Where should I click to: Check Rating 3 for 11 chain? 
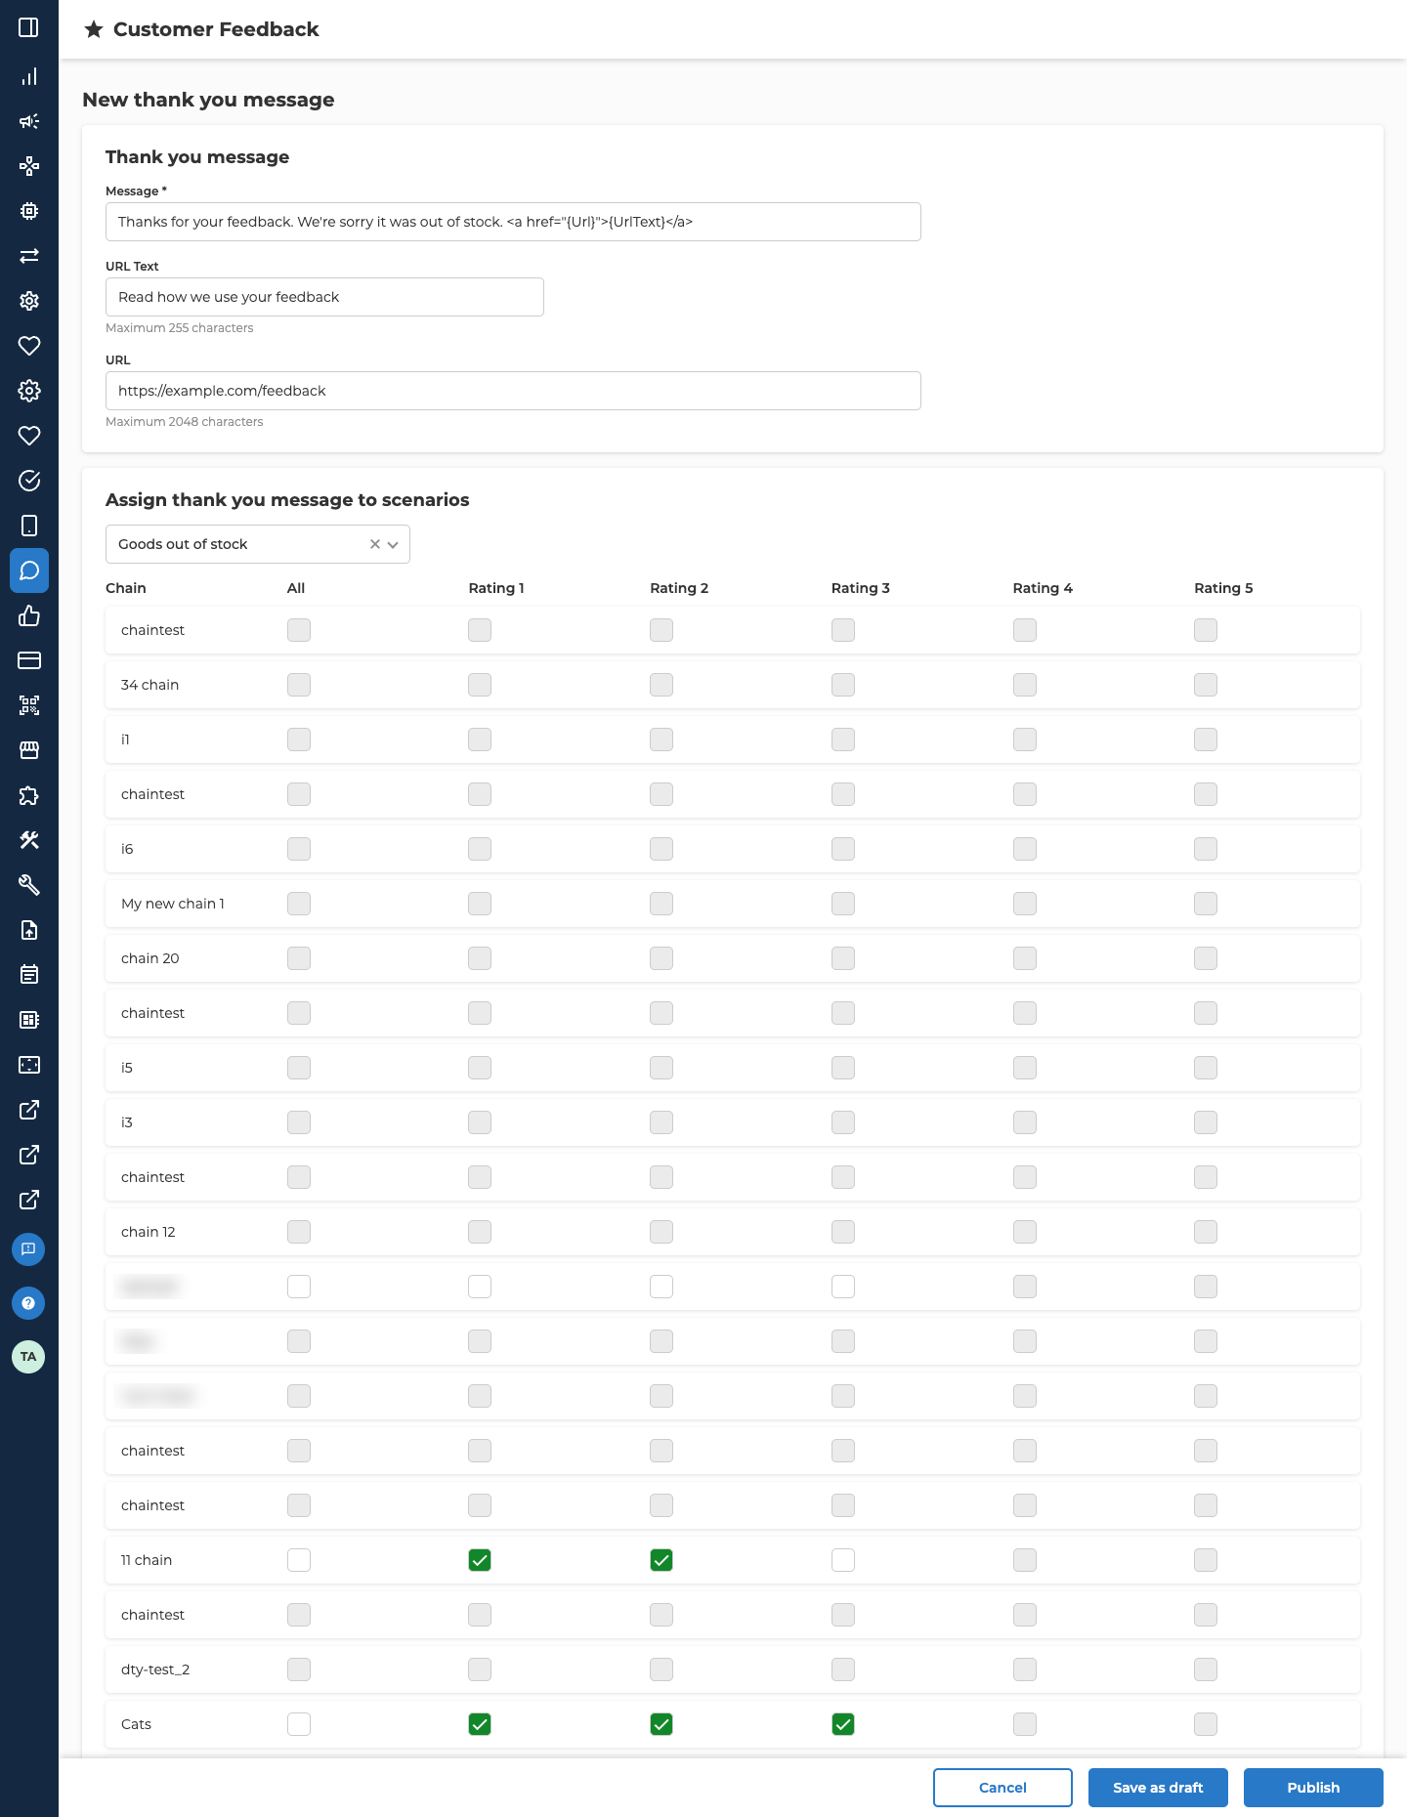843,1560
